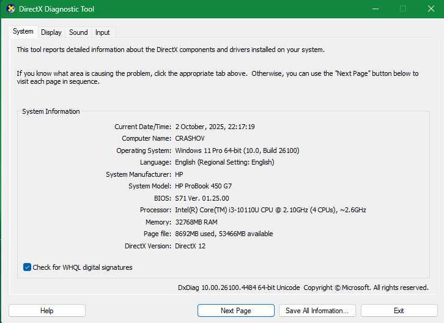
Task: Open the Sound tab
Action: [78, 32]
